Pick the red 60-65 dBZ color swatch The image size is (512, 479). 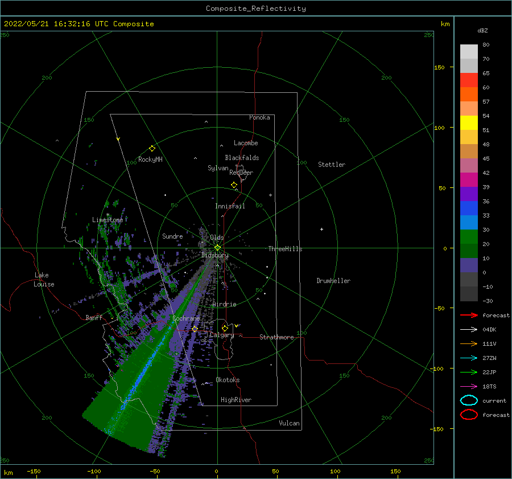(469, 80)
